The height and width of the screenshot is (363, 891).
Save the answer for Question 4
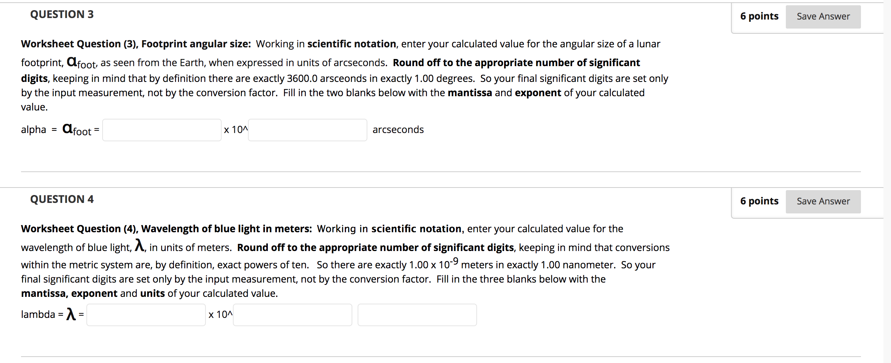[823, 201]
